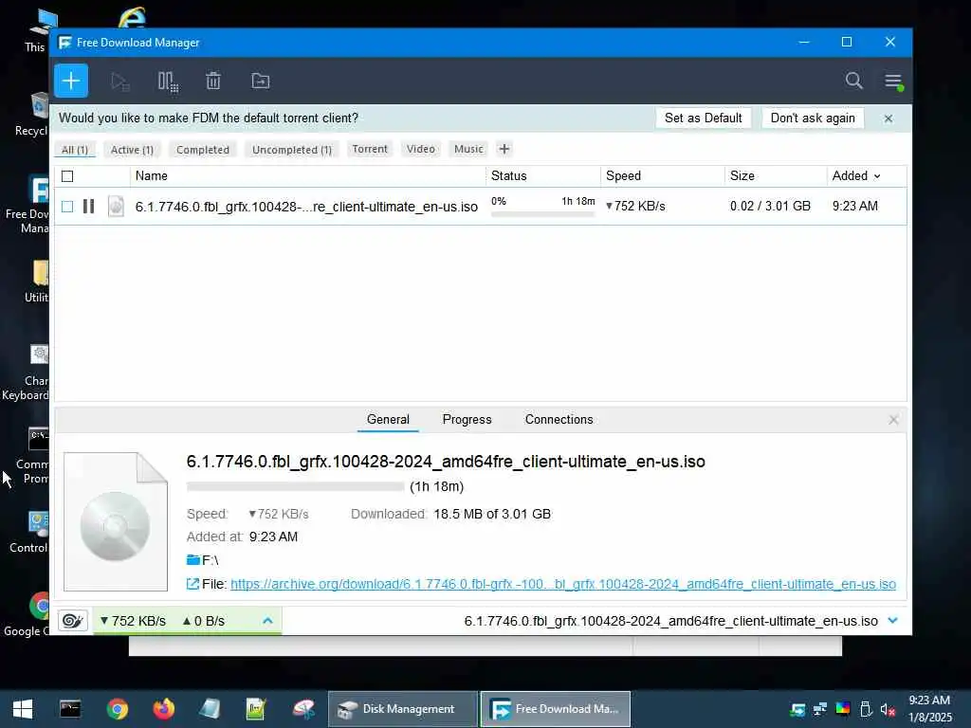This screenshot has width=971, height=728.
Task: Click the green notepad taskbar icon
Action: coord(256,709)
